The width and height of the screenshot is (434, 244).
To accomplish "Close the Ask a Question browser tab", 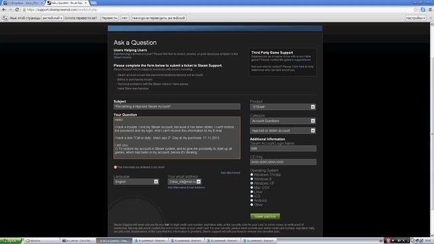I will pyautogui.click(x=86, y=3).
